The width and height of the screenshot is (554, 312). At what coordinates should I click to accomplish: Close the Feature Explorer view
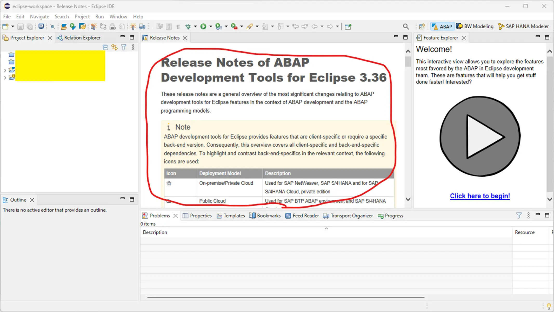pyautogui.click(x=464, y=38)
